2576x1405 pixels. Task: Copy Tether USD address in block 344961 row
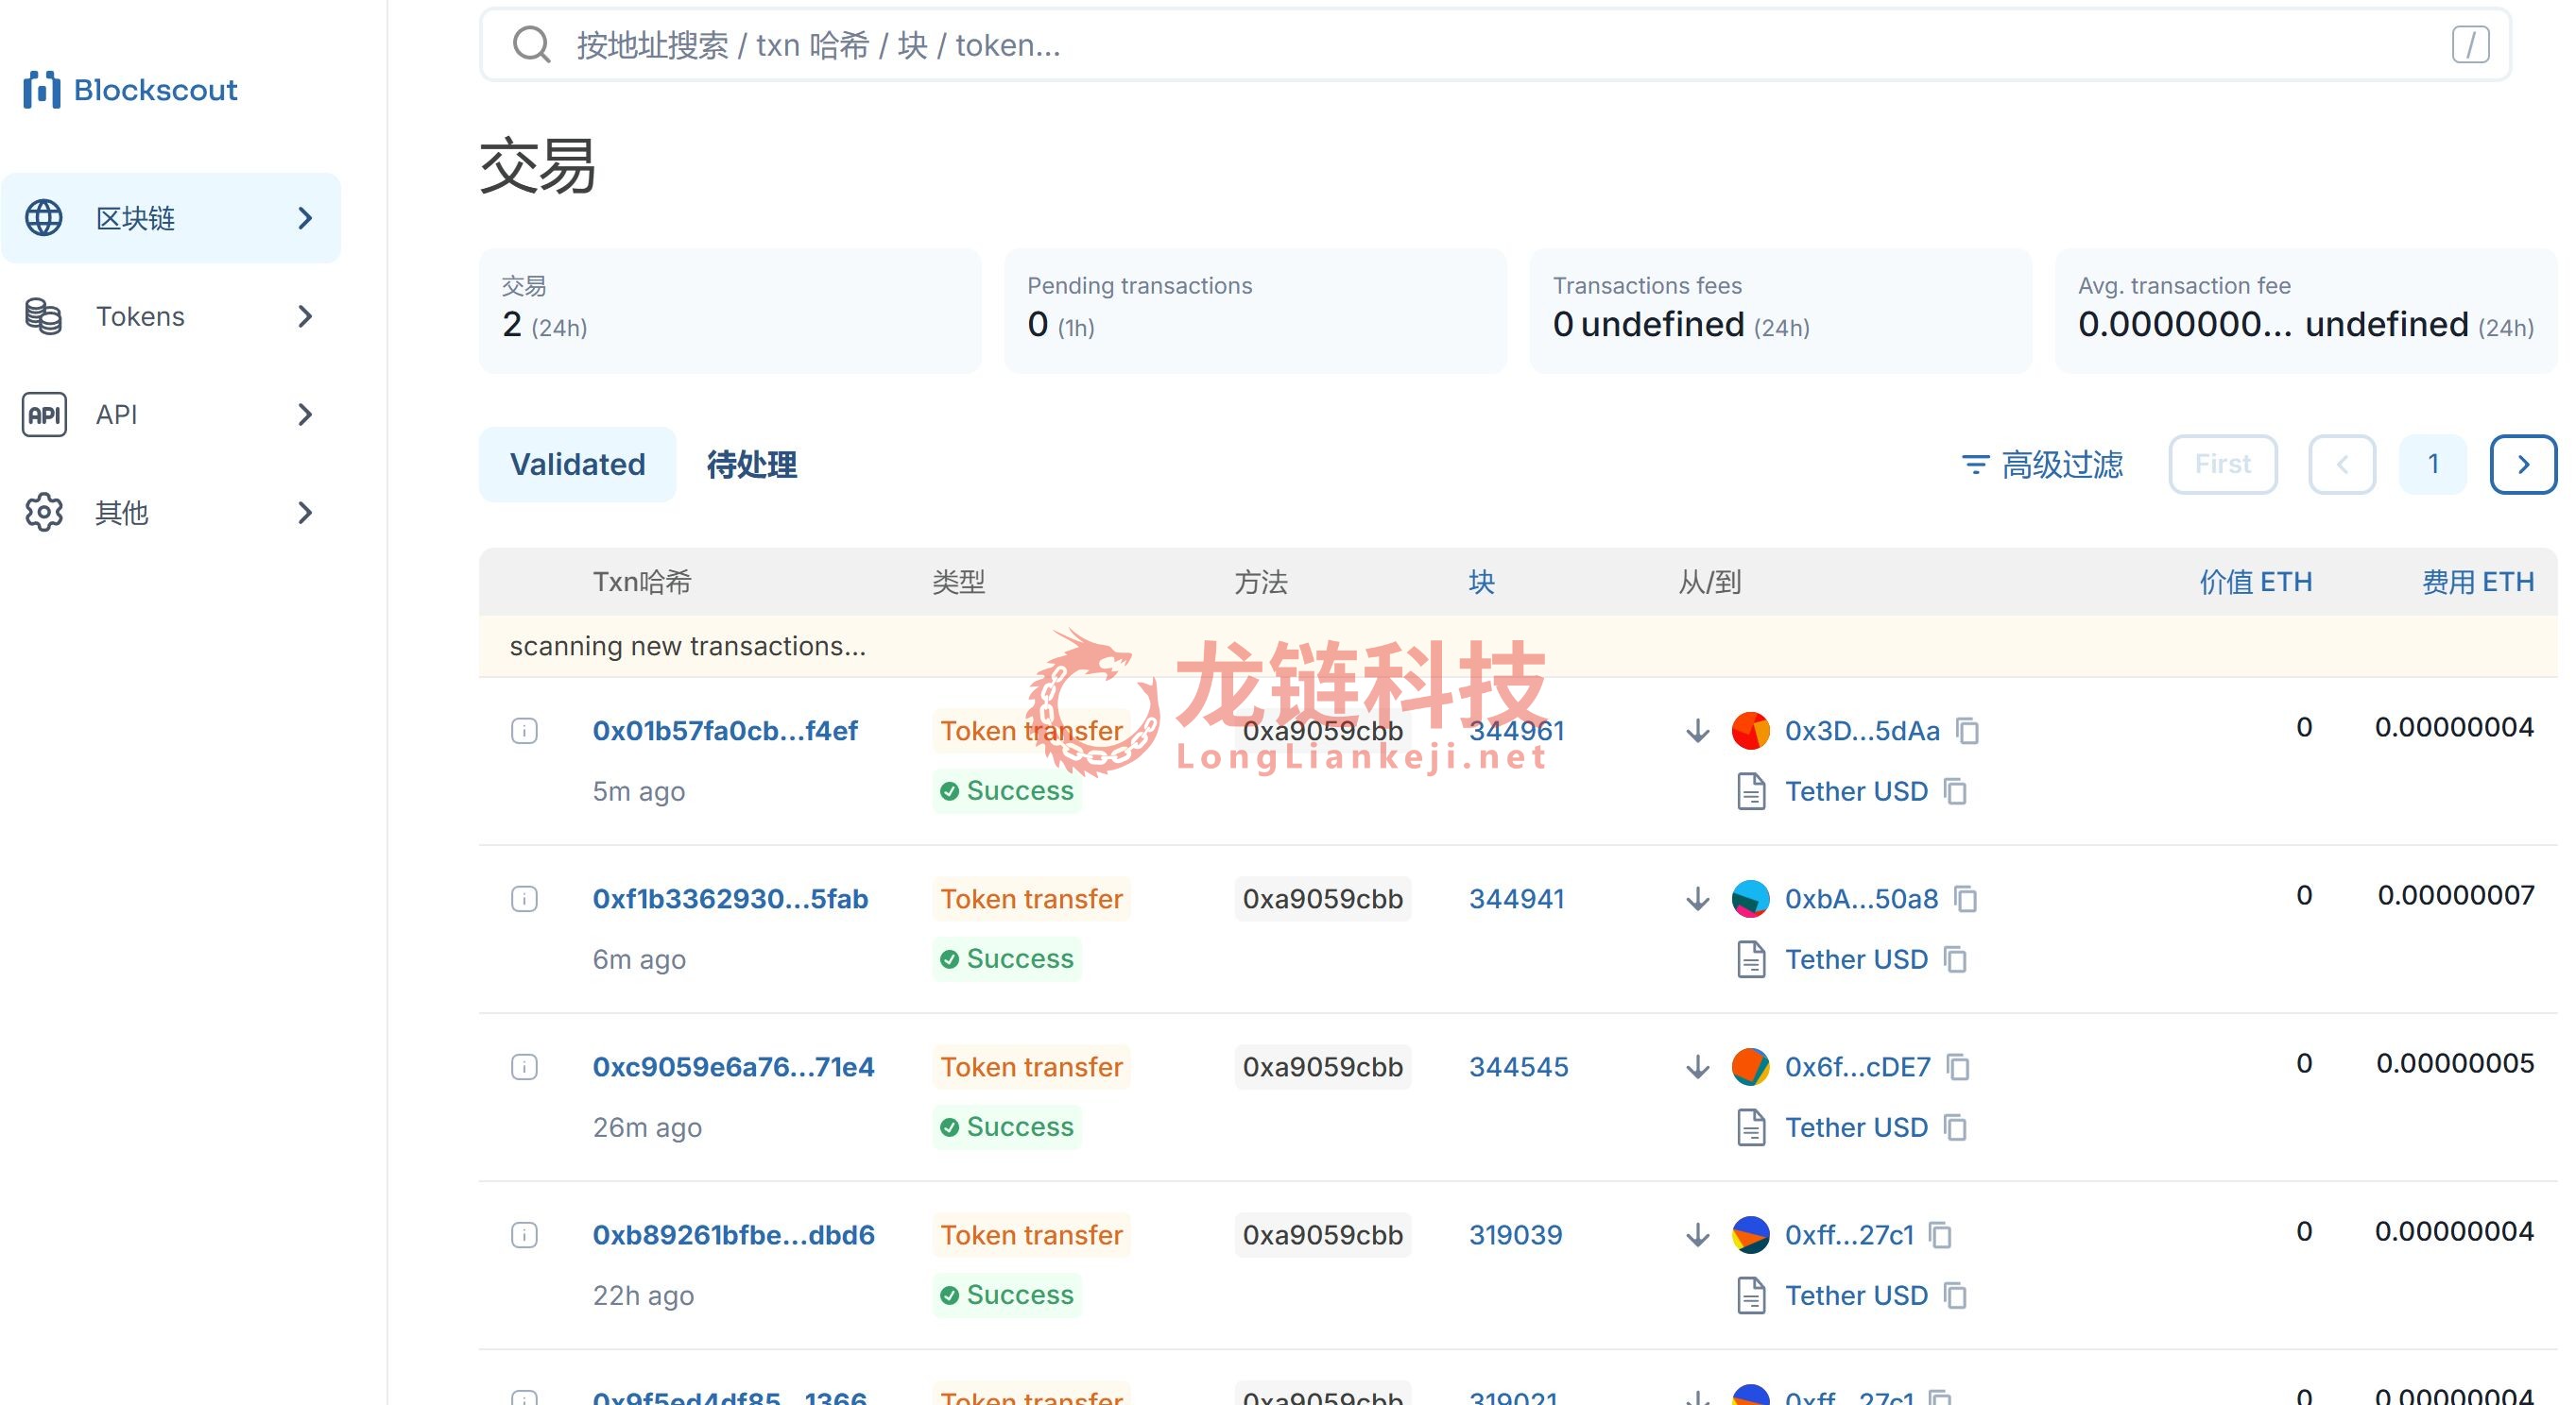pyautogui.click(x=1955, y=791)
